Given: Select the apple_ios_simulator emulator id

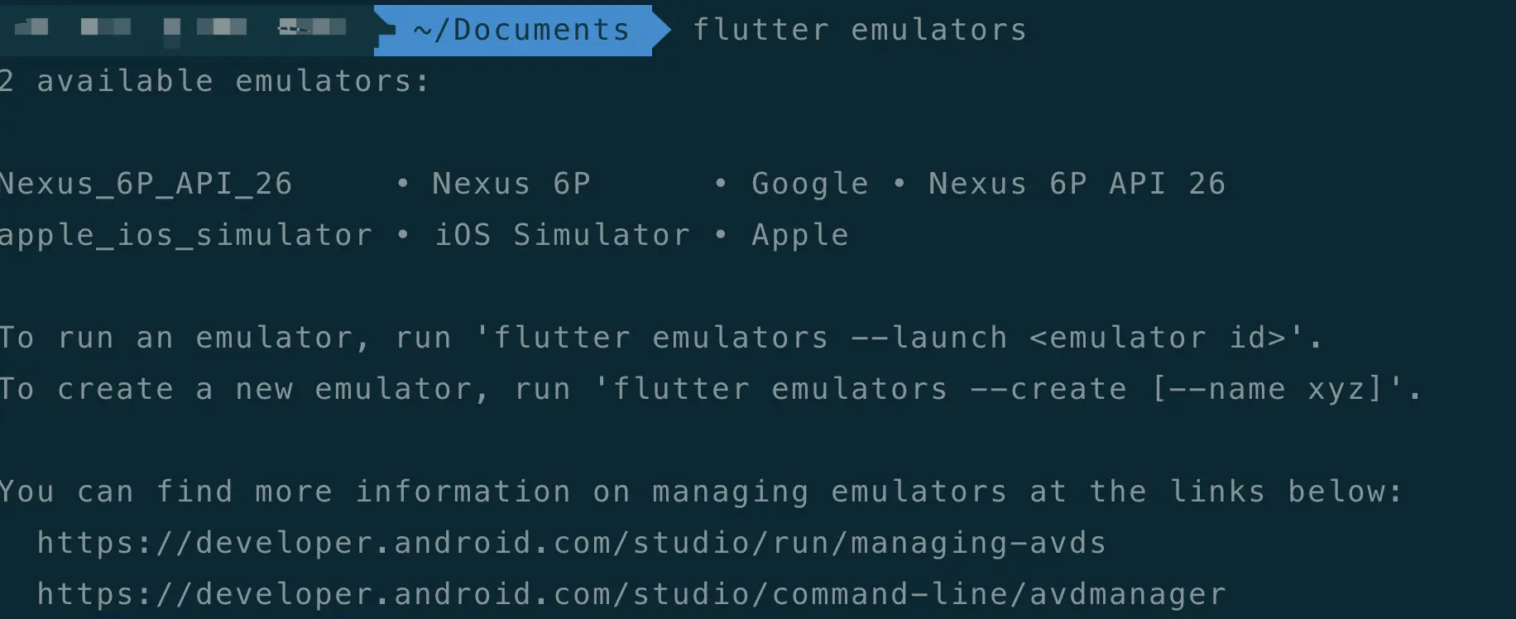Looking at the screenshot, I should tap(186, 235).
